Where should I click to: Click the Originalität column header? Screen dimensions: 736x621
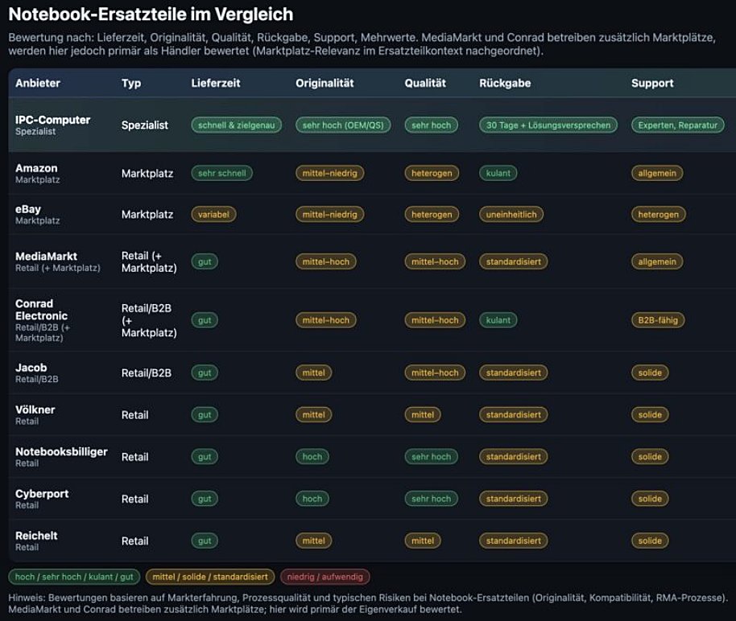325,83
